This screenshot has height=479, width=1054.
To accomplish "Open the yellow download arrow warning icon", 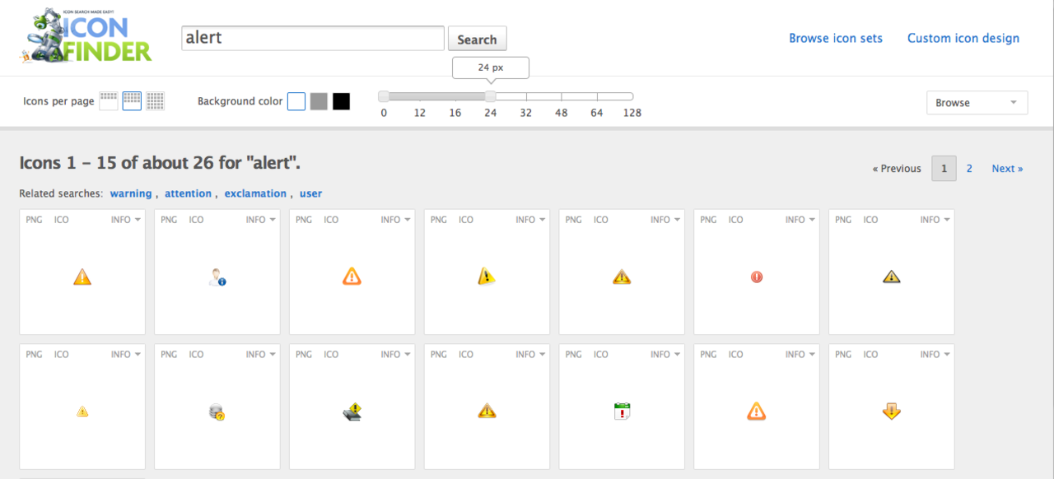I will click(891, 411).
